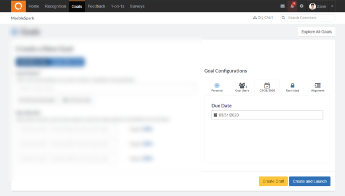
Task: Click the Due Date input field
Action: 267,115
